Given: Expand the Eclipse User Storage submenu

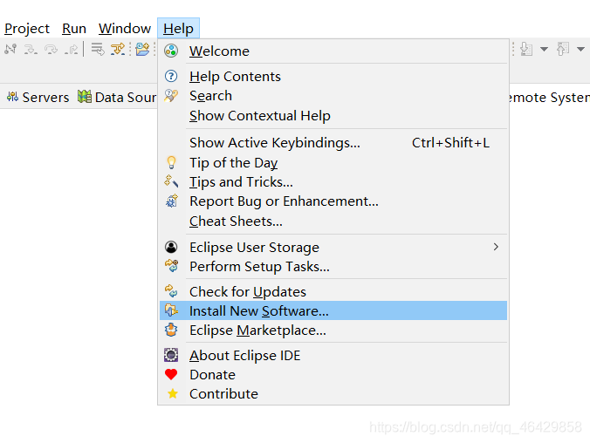Looking at the screenshot, I should pos(333,248).
